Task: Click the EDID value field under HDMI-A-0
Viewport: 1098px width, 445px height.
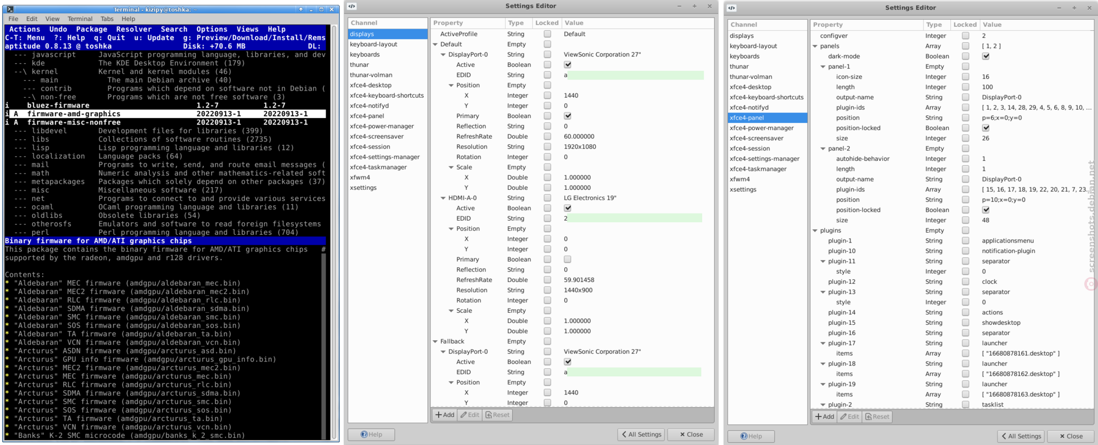Action: 632,218
